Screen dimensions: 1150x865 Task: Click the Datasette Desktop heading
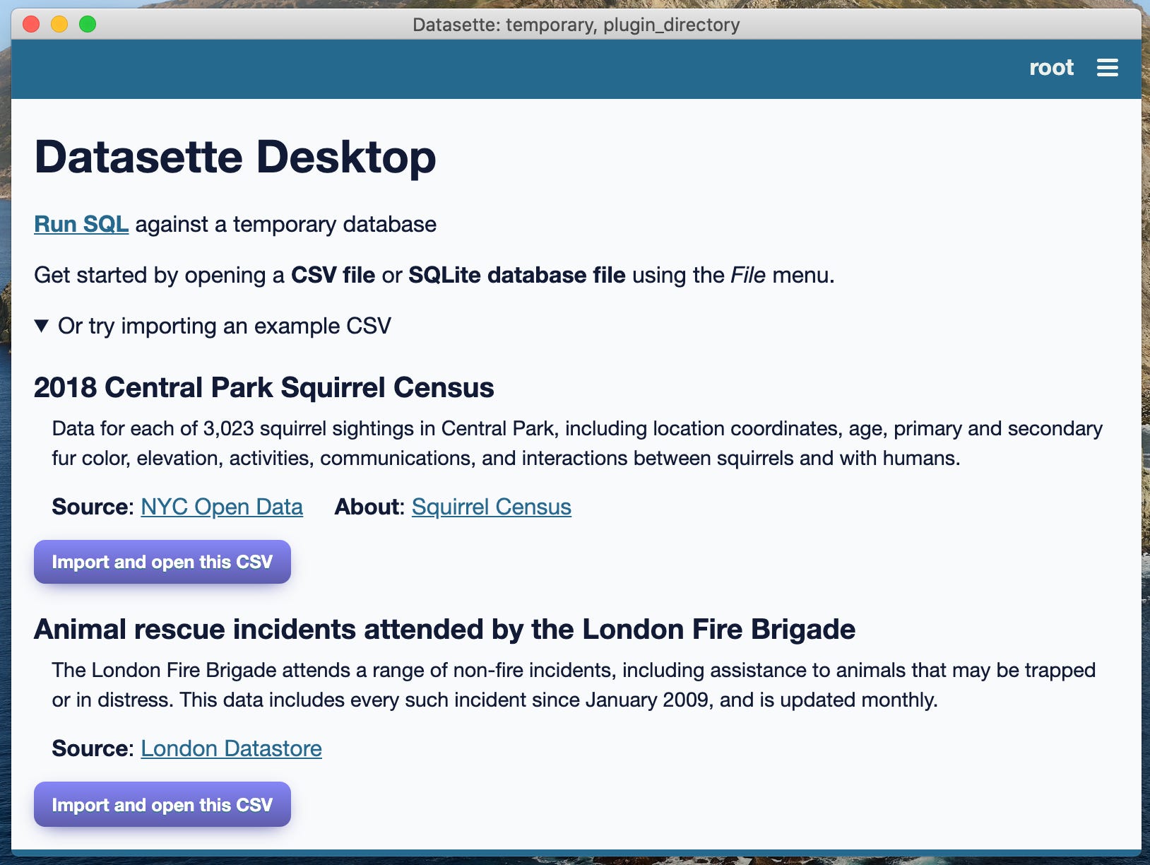[235, 157]
